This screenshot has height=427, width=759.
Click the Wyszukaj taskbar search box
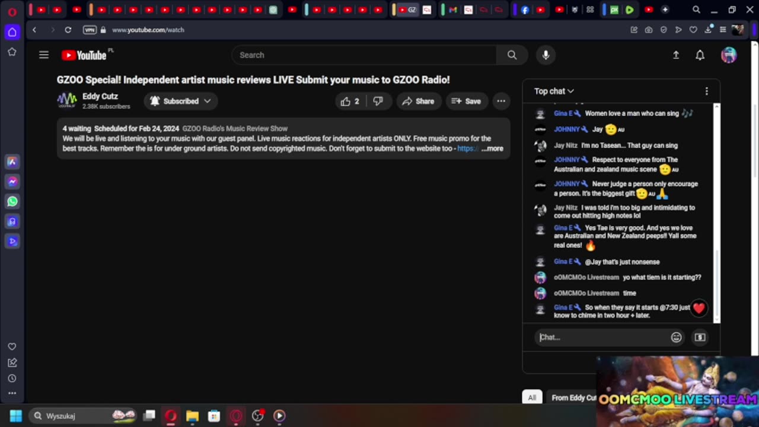(x=83, y=416)
